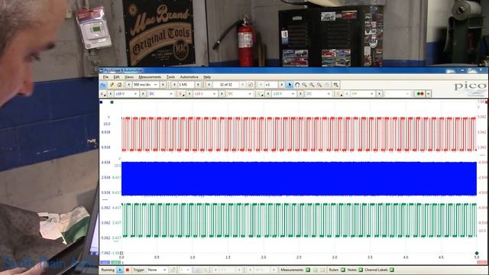Expand dropdown arrow next to probes indicator
Image resolution: width=489 pixels, height=275 pixels.
coord(429,94)
